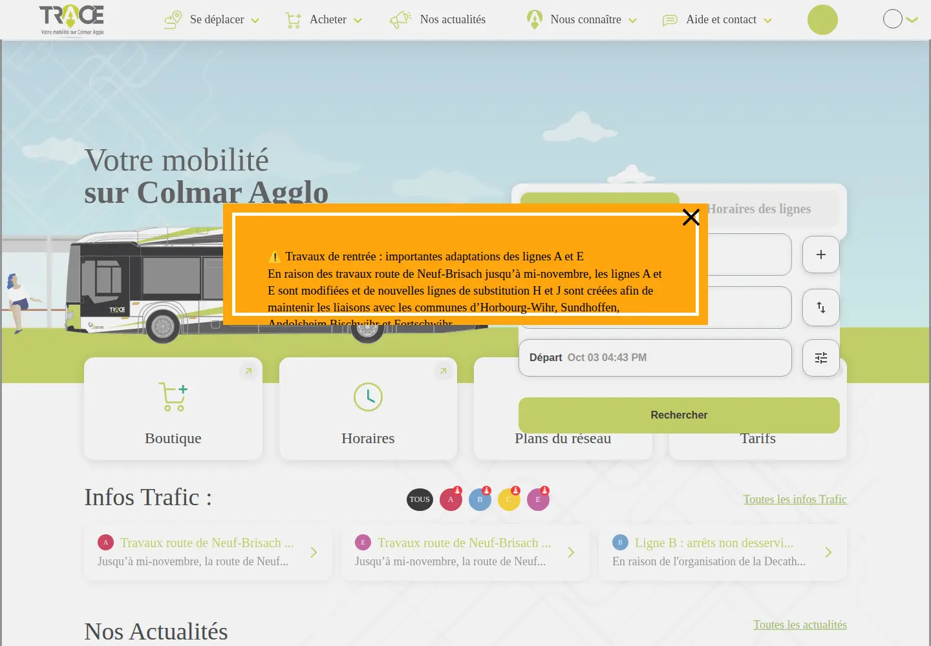Filter traffic infos by yellow line C

pyautogui.click(x=509, y=499)
